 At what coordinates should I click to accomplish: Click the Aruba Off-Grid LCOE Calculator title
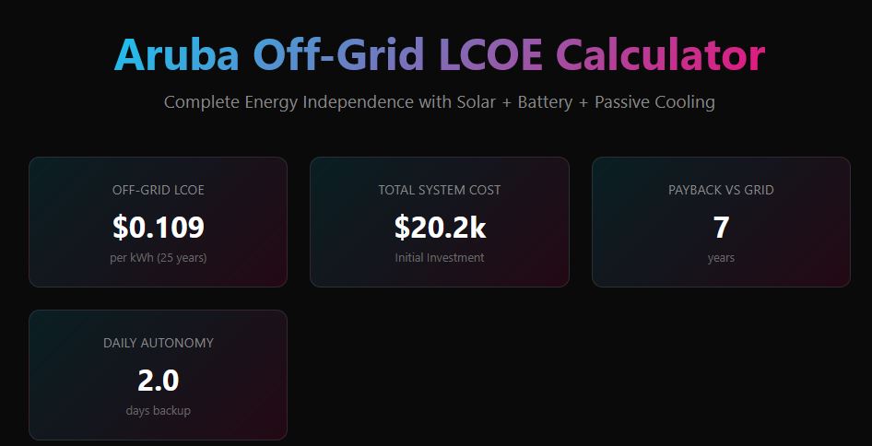(x=440, y=54)
